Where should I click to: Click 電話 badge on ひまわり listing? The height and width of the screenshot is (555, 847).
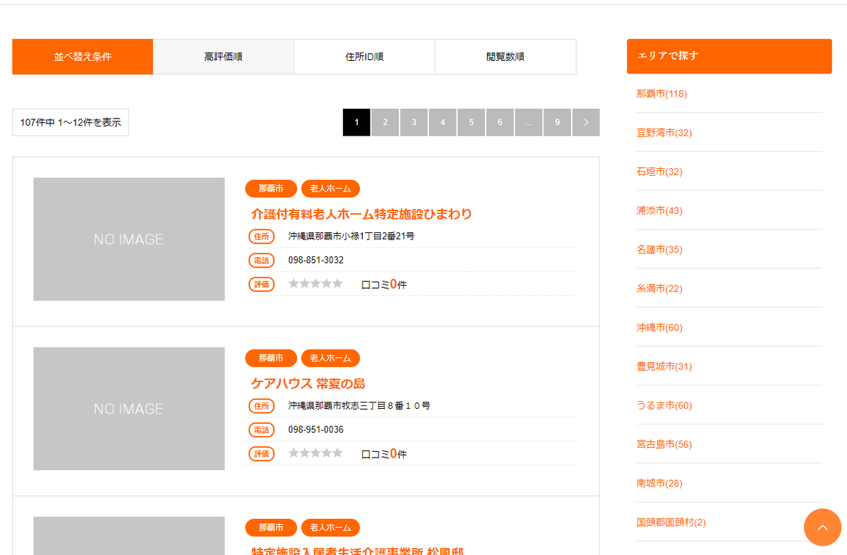coord(261,261)
